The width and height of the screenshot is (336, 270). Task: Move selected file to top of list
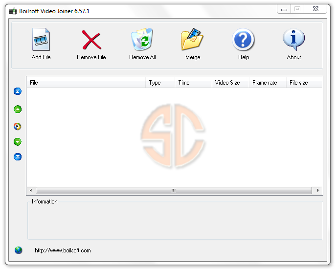pyautogui.click(x=18, y=91)
